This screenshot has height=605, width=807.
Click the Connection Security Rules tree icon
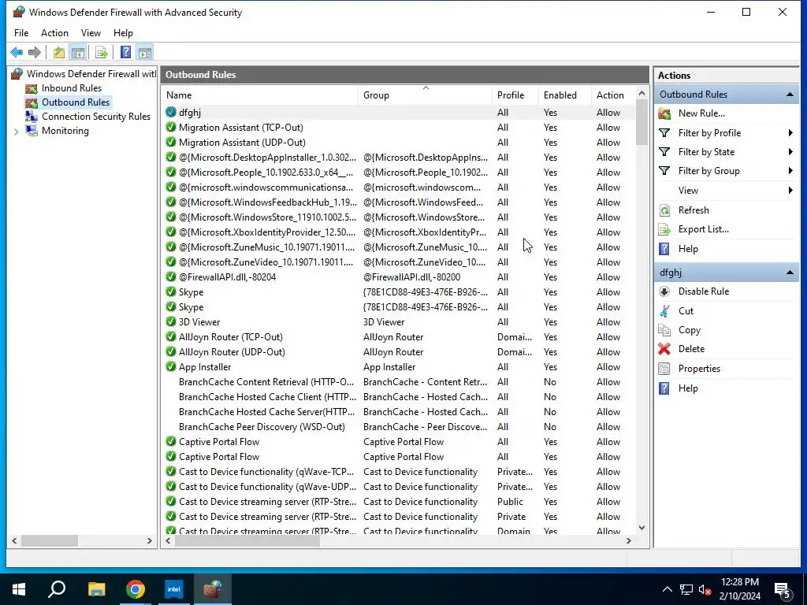[x=32, y=117]
